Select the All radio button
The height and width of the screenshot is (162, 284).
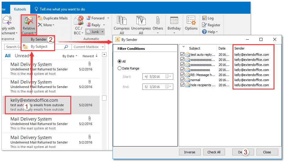[x=120, y=61]
